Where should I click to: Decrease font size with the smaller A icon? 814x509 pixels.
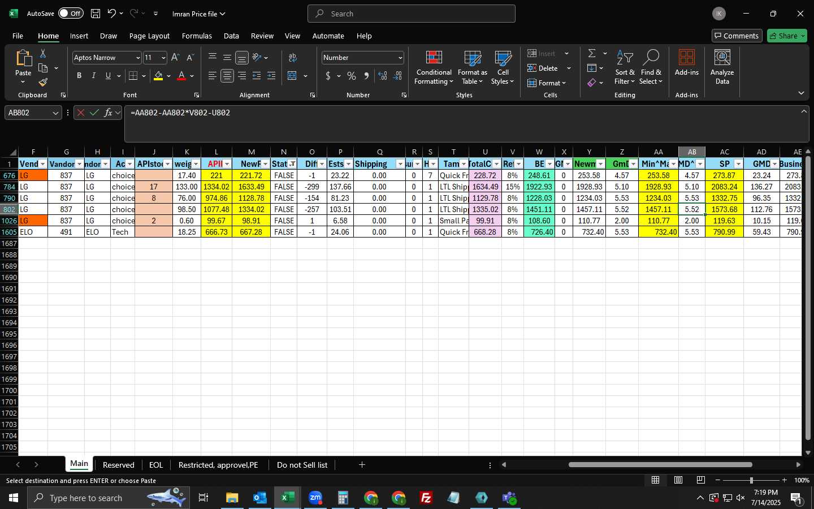(x=190, y=58)
